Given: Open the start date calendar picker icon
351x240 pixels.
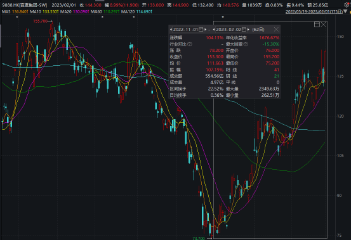Looking at the screenshot, I should pos(201,30).
